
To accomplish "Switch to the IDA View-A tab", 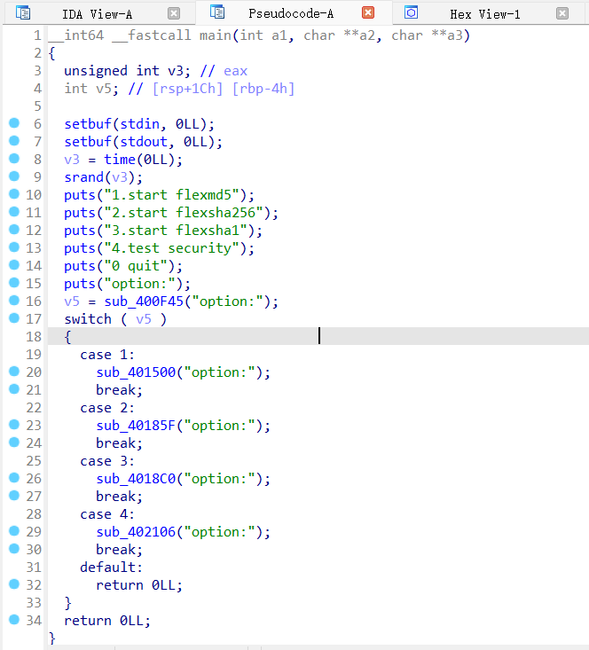I will coord(96,13).
